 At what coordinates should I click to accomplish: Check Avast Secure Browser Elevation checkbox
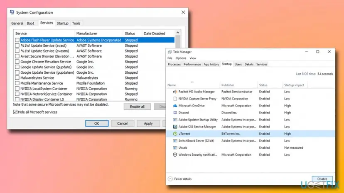(x=17, y=56)
